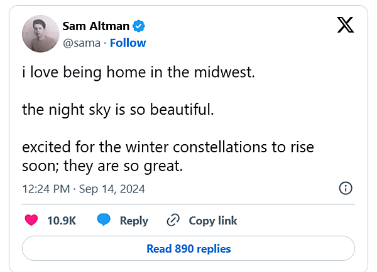Screen dimensions: 377x272
Task: Open Read 890 replies
Action: pos(188,248)
